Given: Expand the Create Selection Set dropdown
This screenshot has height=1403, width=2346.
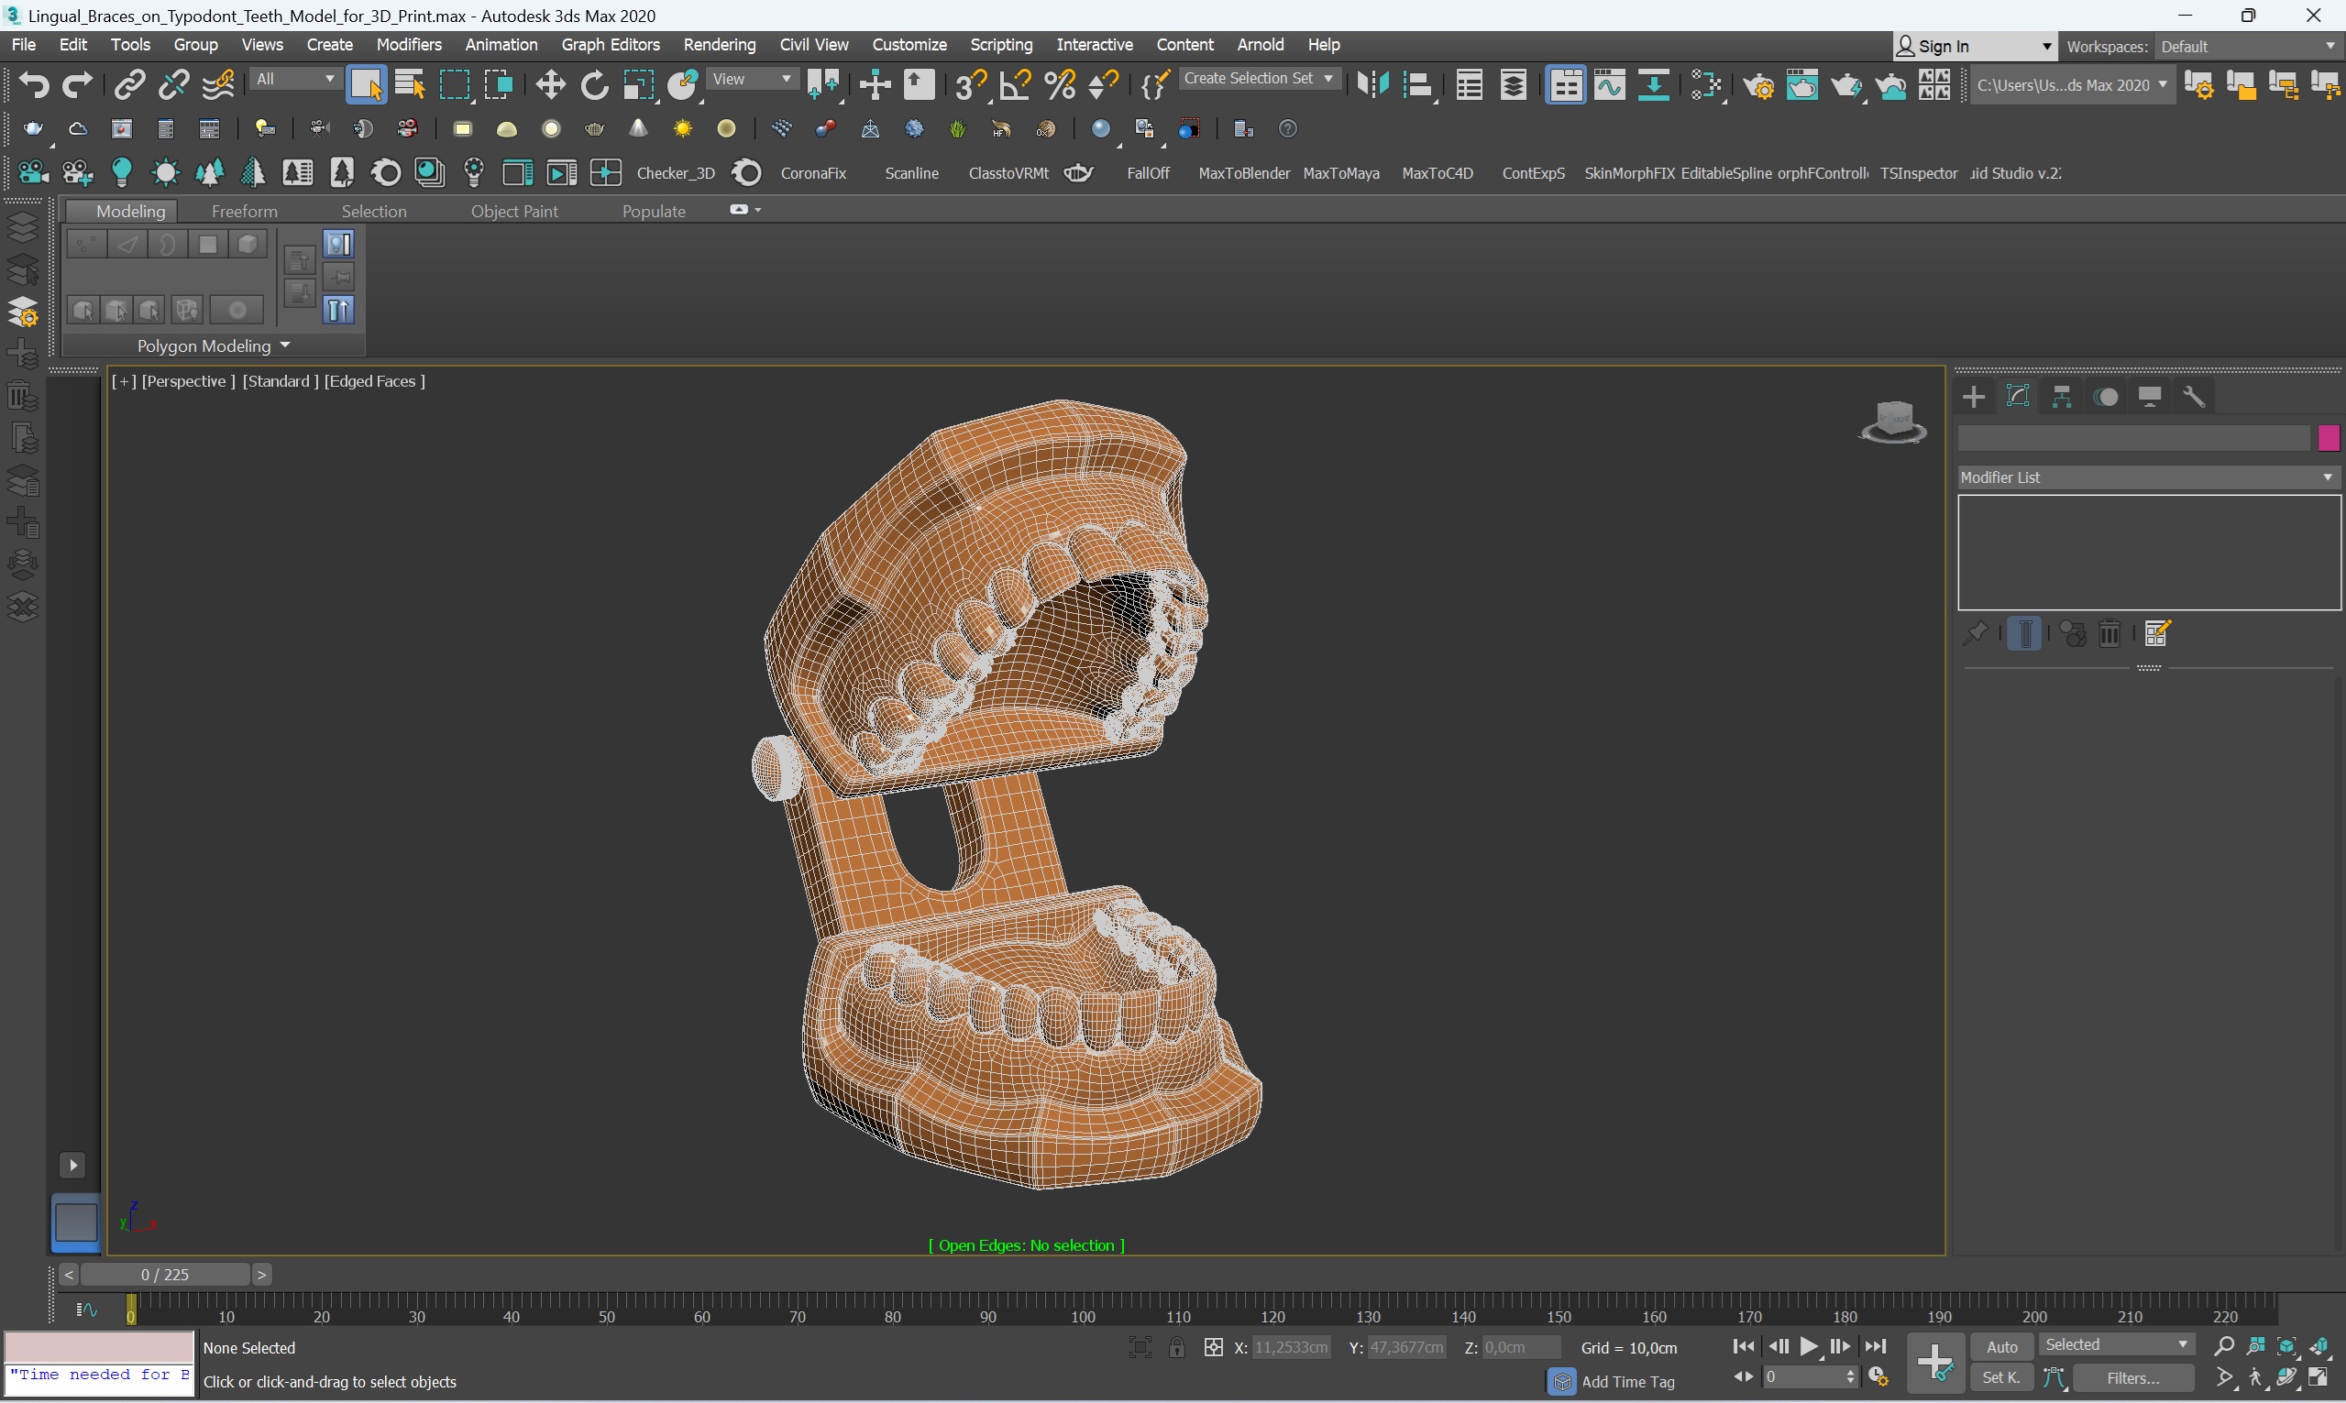Looking at the screenshot, I should tap(1259, 79).
